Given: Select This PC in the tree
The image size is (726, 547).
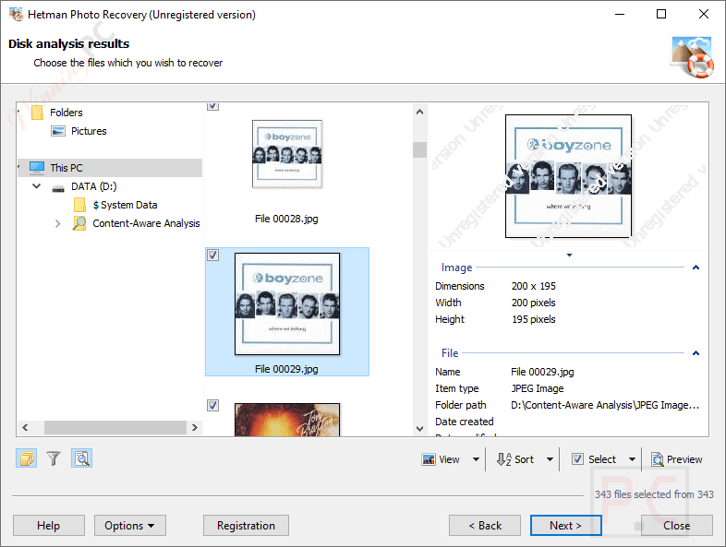Looking at the screenshot, I should (67, 168).
